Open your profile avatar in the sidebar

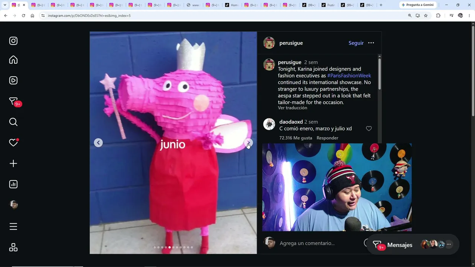coord(13,205)
